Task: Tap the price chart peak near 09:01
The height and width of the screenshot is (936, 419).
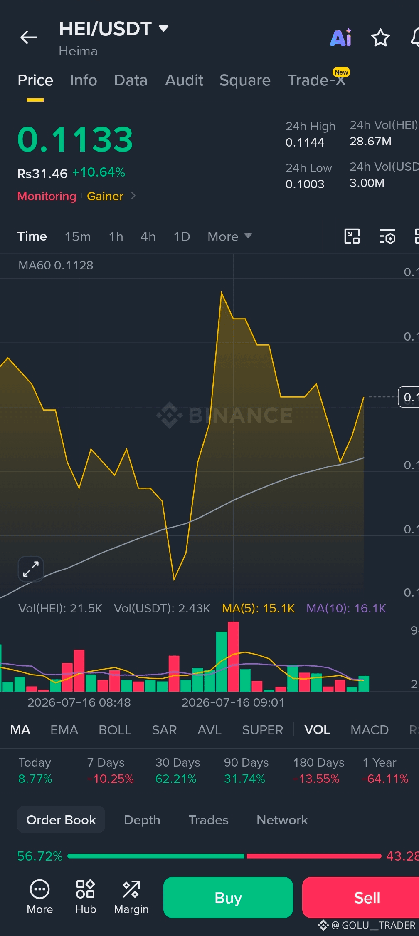Action: click(222, 293)
